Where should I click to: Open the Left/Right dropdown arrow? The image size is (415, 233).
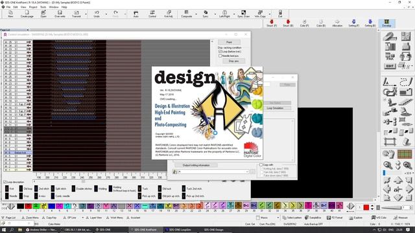[x=234, y=14]
